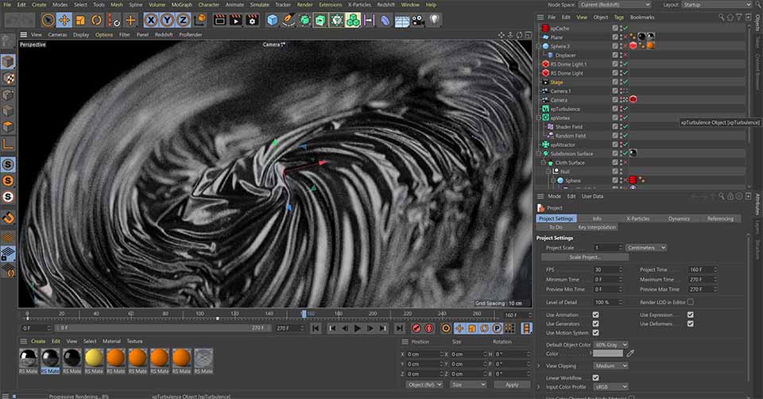Play the animation forwards

pos(358,328)
